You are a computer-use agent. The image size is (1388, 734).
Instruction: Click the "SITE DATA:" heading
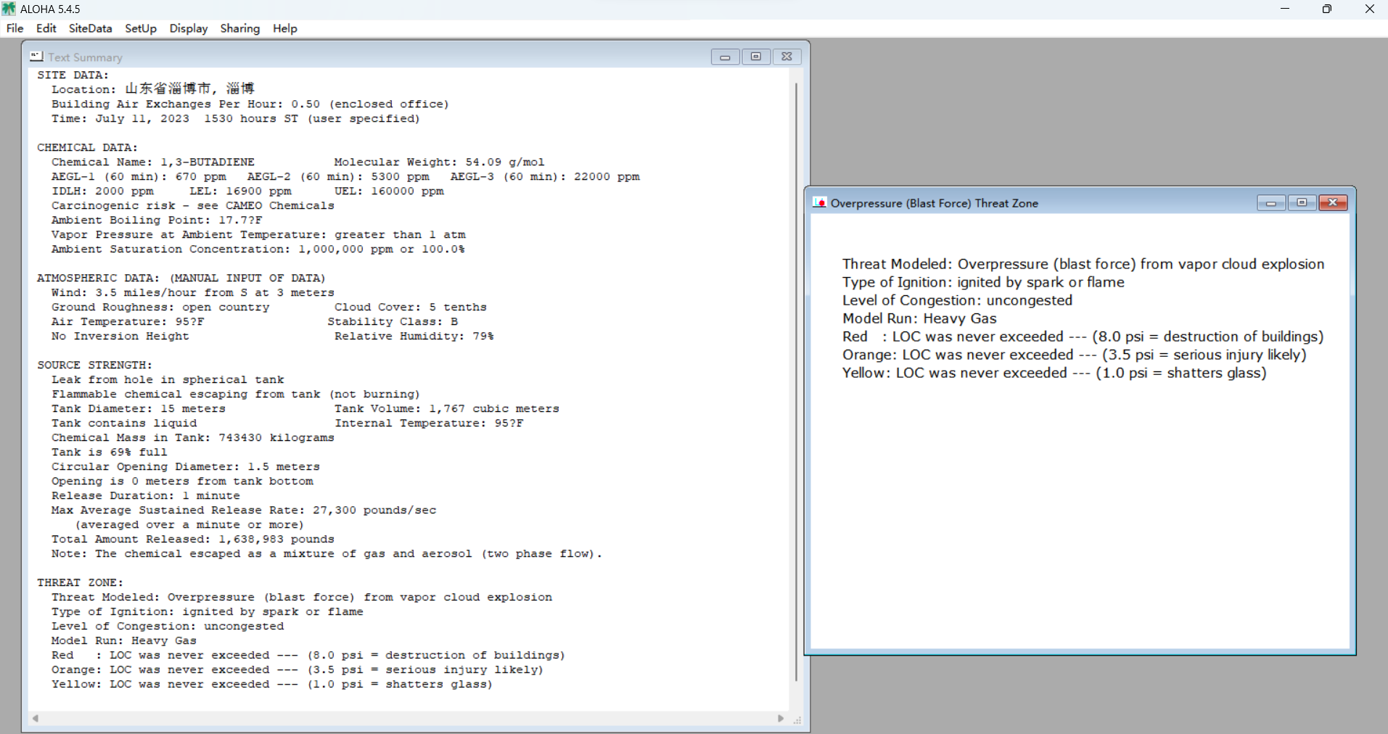[73, 75]
